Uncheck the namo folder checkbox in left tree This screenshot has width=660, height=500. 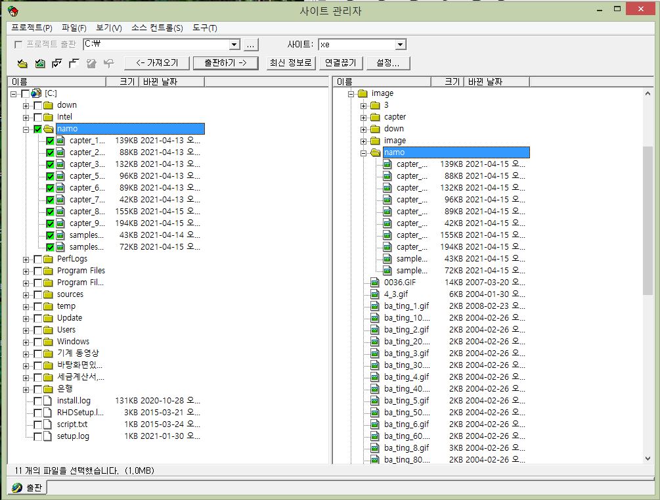click(x=38, y=129)
